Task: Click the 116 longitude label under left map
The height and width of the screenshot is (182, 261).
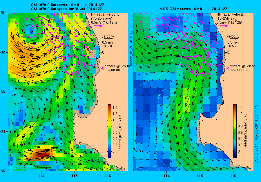Action: [108, 176]
